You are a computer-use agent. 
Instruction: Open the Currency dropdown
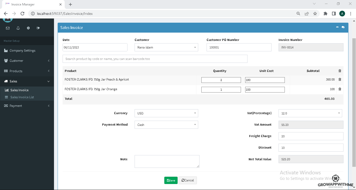click(x=166, y=113)
